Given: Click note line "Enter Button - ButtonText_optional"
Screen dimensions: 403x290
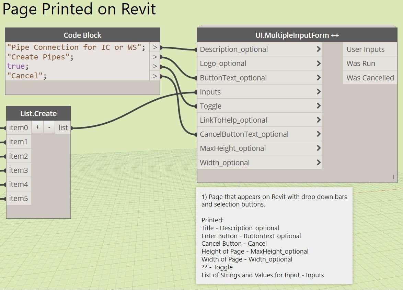Looking at the screenshot, I should (x=251, y=236).
